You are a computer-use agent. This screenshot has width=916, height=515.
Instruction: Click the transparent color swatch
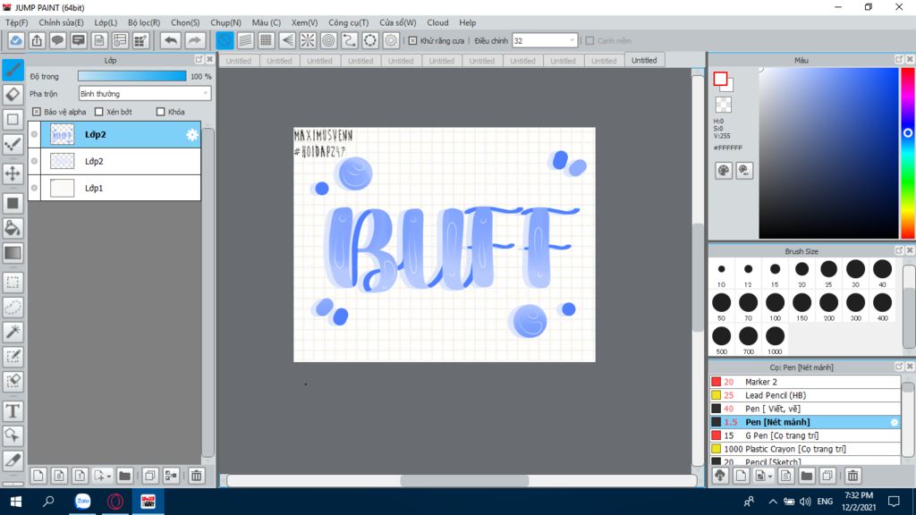(x=723, y=105)
